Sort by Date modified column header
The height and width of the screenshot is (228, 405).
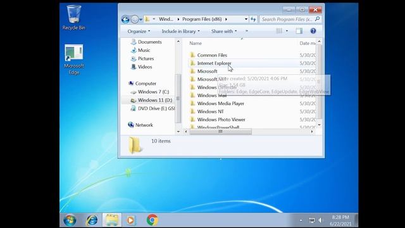(308, 44)
